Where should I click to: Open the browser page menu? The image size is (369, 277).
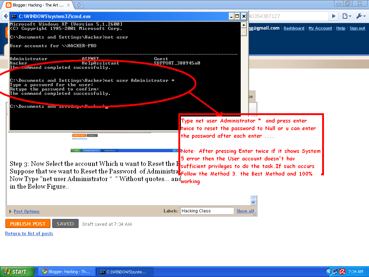tap(347, 16)
